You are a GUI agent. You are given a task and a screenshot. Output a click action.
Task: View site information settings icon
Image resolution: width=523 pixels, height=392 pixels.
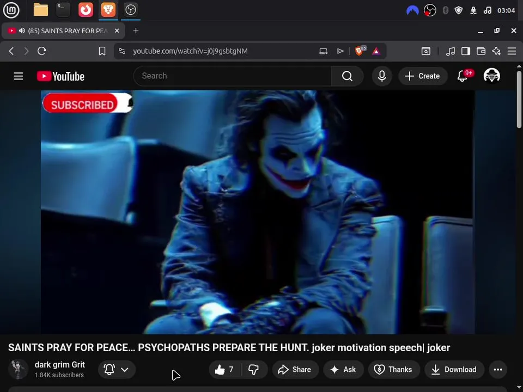122,51
